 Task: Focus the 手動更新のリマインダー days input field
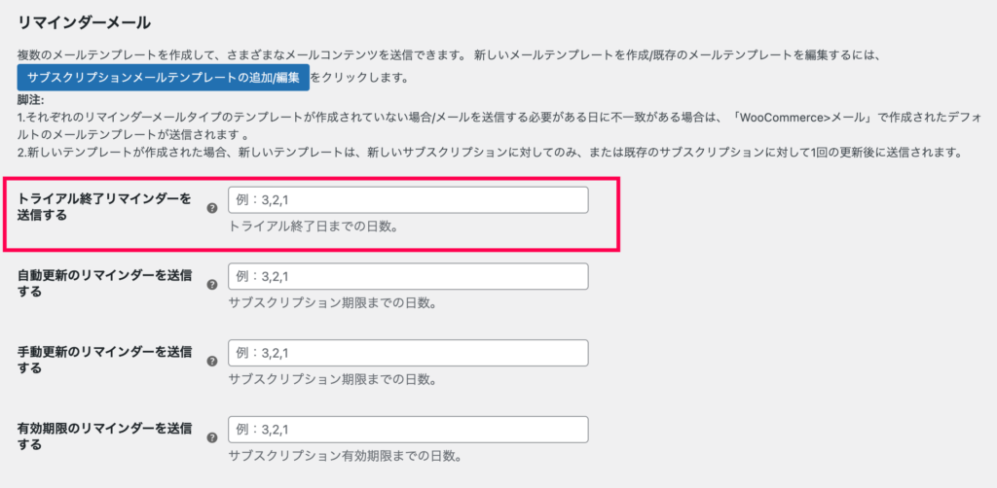408,353
